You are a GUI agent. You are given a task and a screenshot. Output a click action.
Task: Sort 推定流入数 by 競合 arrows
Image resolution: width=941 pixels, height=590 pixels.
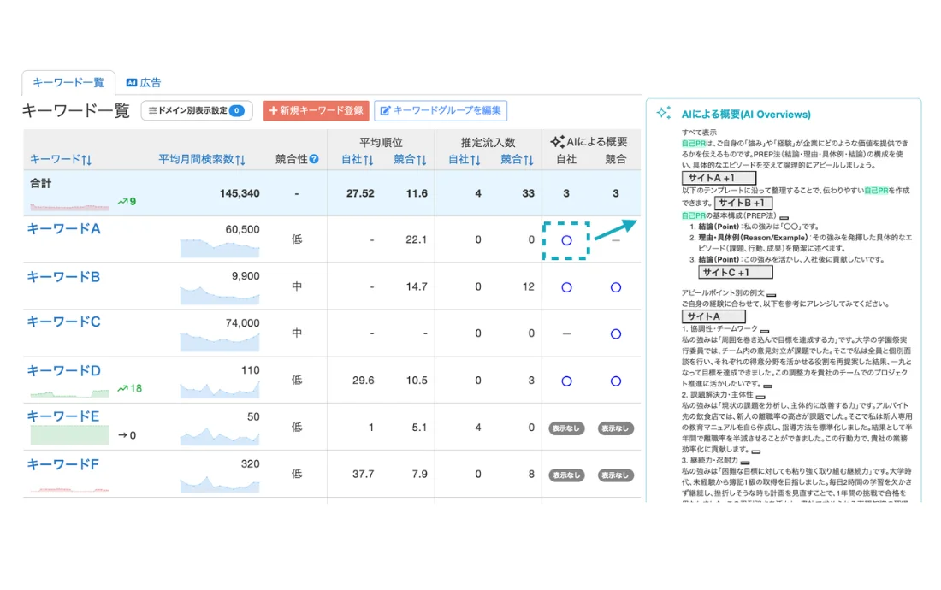pos(528,160)
